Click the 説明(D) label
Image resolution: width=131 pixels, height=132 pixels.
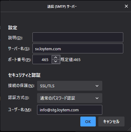tap(15, 38)
